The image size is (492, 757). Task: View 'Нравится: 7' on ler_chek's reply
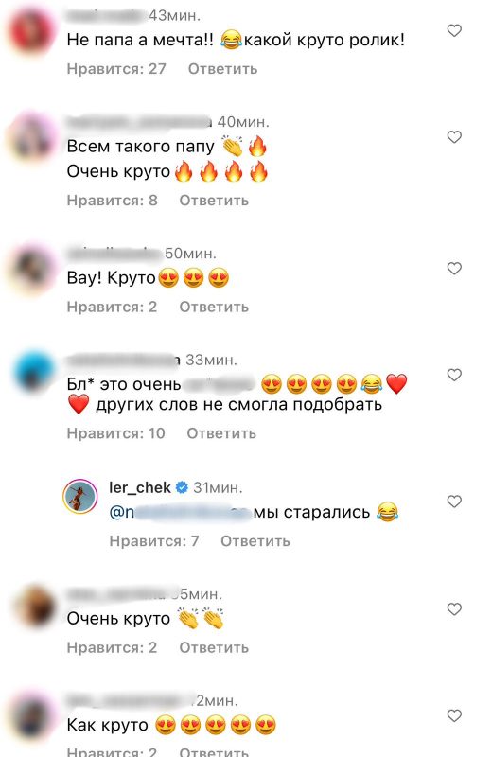tap(154, 541)
